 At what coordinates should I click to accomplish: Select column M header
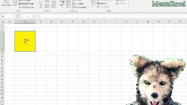click(148, 22)
